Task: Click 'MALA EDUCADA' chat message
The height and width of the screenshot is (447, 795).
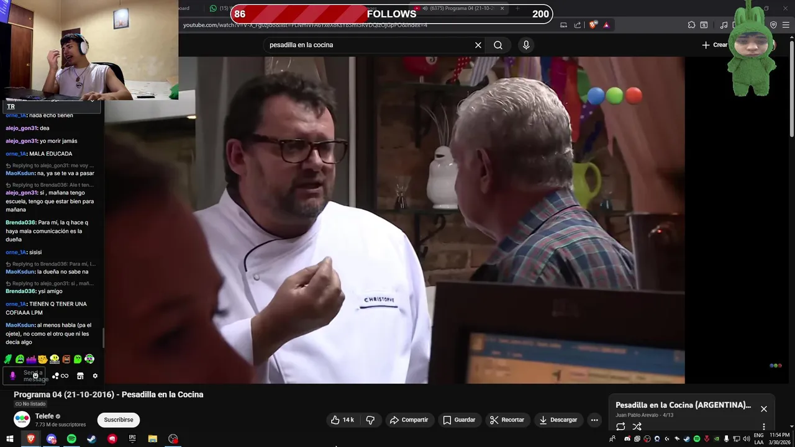Action: pos(50,154)
